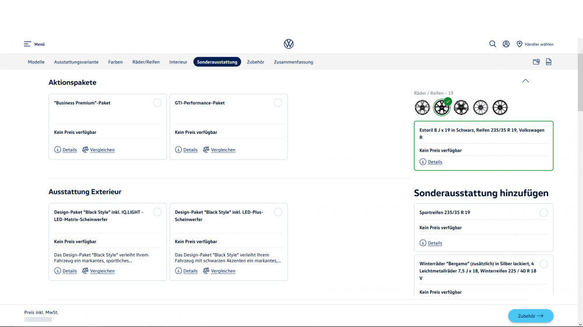Click compare scales icon for GTI-Performance-Paket
Image resolution: width=583 pixels, height=327 pixels.
point(206,150)
